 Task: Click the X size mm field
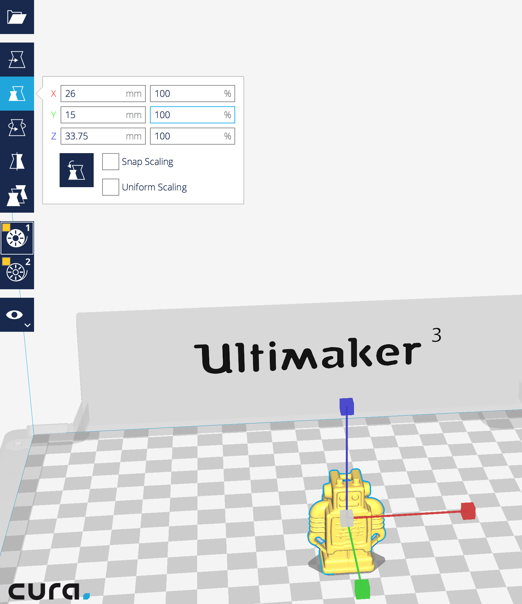103,94
